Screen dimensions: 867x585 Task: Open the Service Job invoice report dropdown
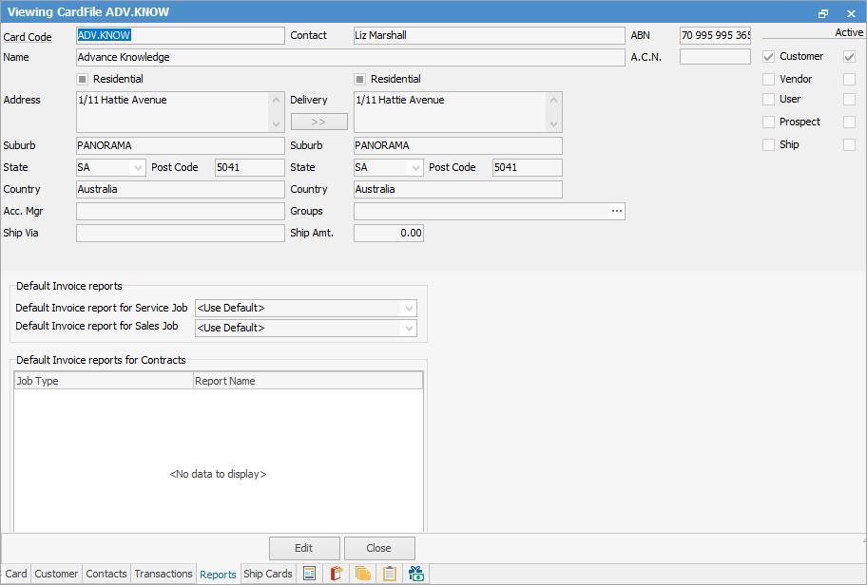point(409,308)
